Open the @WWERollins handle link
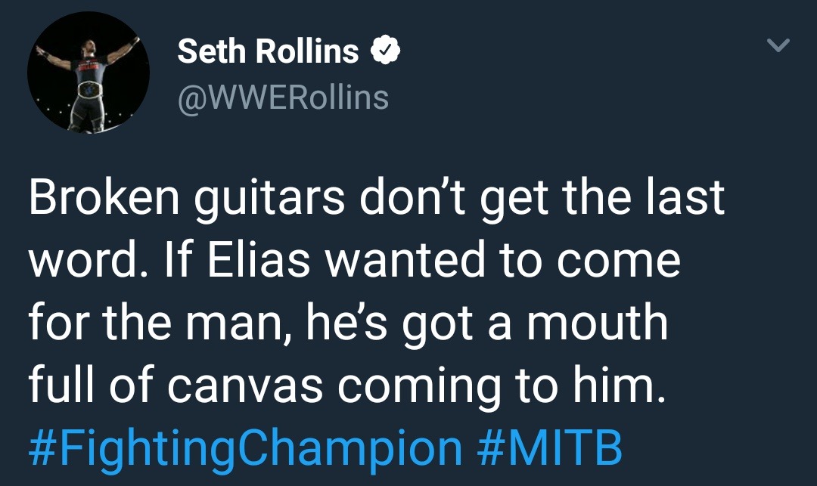 [x=283, y=98]
